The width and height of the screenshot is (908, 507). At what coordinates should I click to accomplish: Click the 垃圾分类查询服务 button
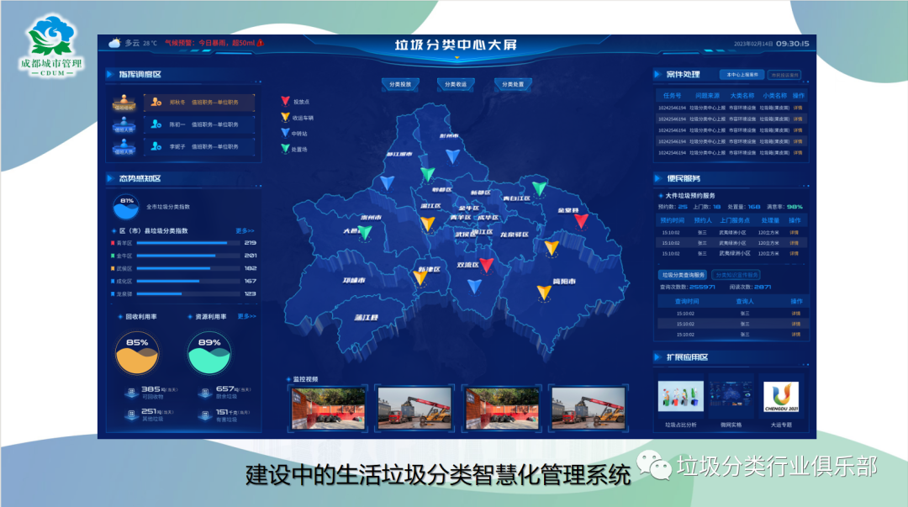pos(683,275)
